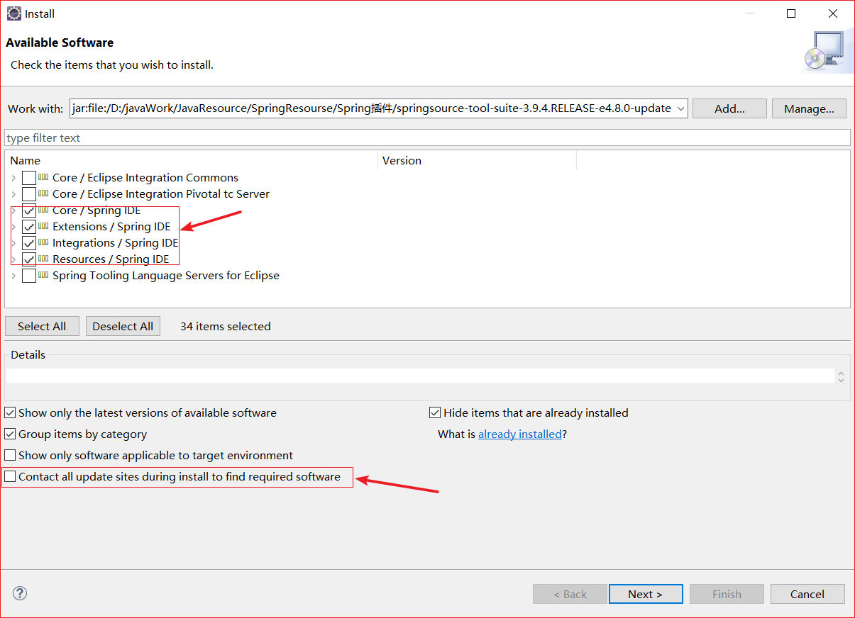Click the category icon beside Extensions / Spring IDE
The width and height of the screenshot is (855, 618).
(x=43, y=226)
